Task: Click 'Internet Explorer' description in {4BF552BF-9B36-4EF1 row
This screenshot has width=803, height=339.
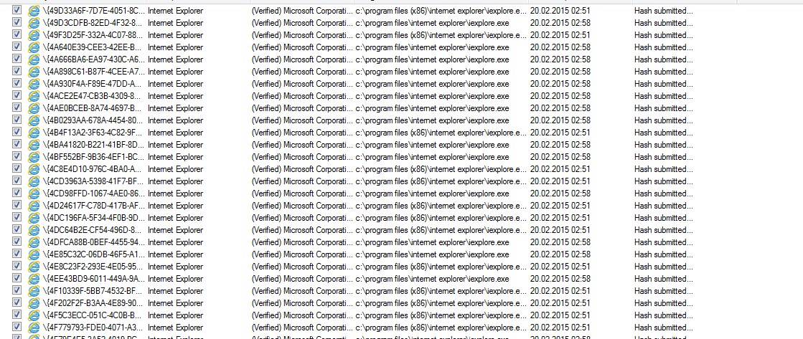Action: pos(175,157)
